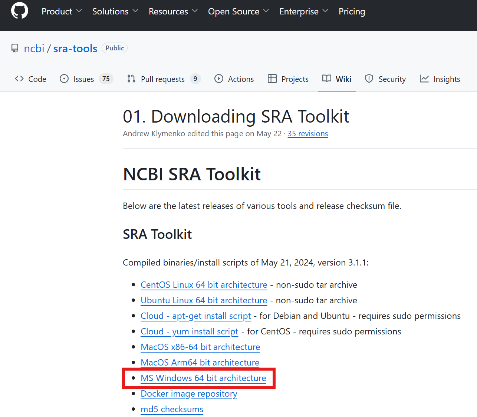The image size is (477, 417).
Task: Switch to the Issues tab label
Action: tap(84, 79)
